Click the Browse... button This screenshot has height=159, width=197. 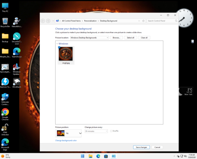pyautogui.click(x=116, y=38)
